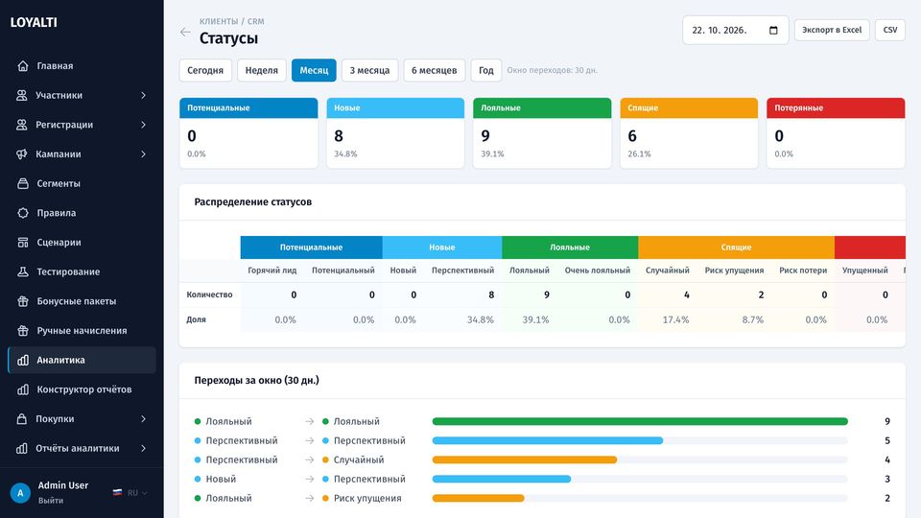921x518 pixels.
Task: Select the Неделя period tab
Action: tap(261, 70)
